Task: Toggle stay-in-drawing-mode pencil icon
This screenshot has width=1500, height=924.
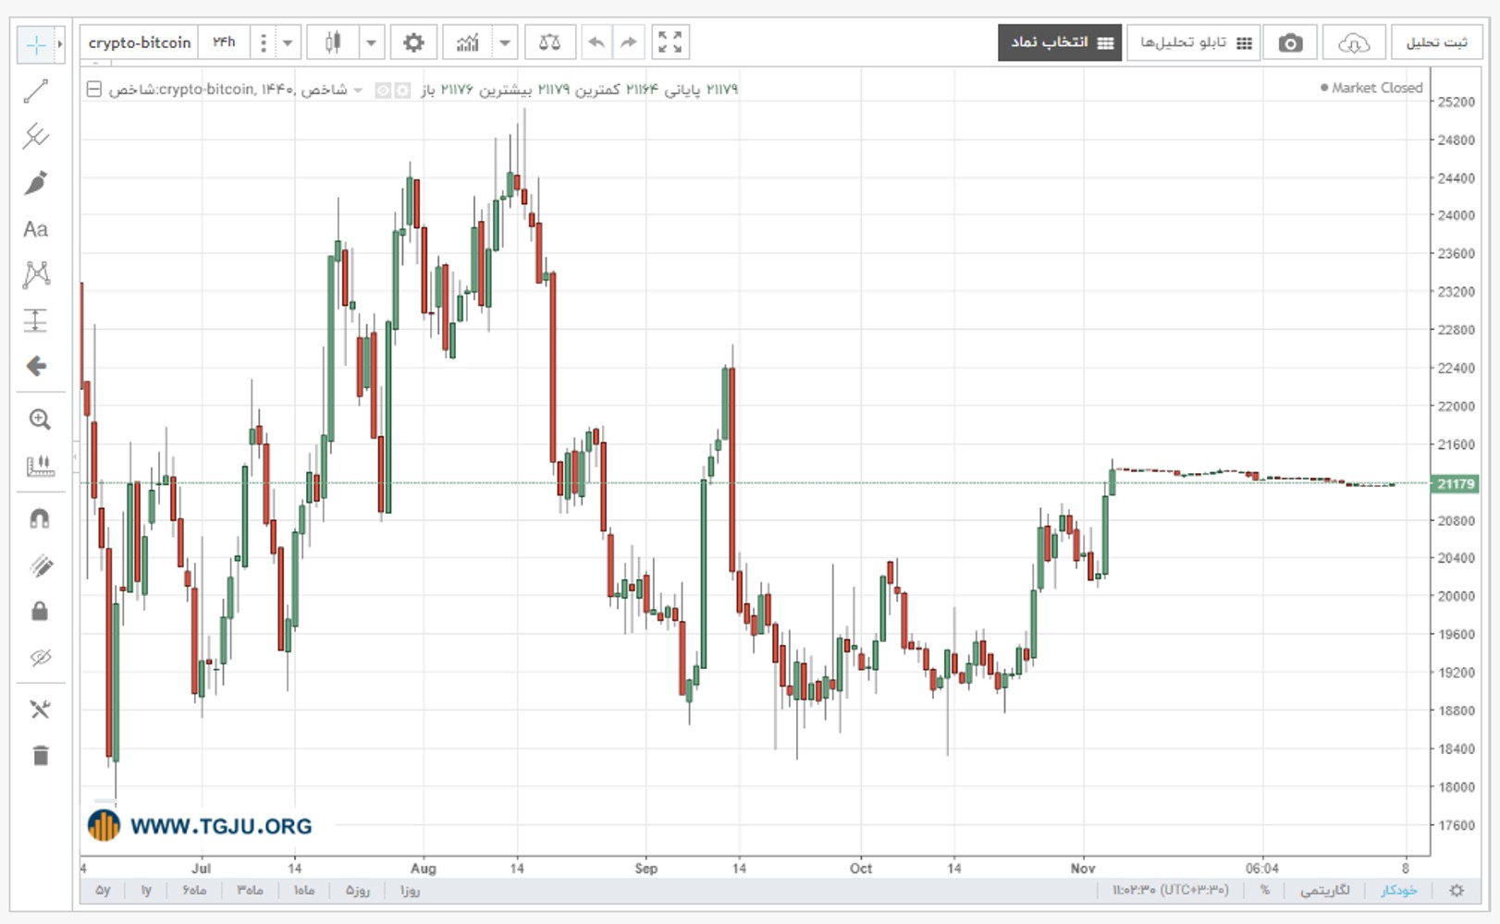Action: coord(40,565)
